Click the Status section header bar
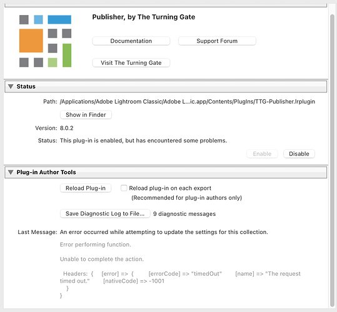337x312 pixels. click(166, 86)
